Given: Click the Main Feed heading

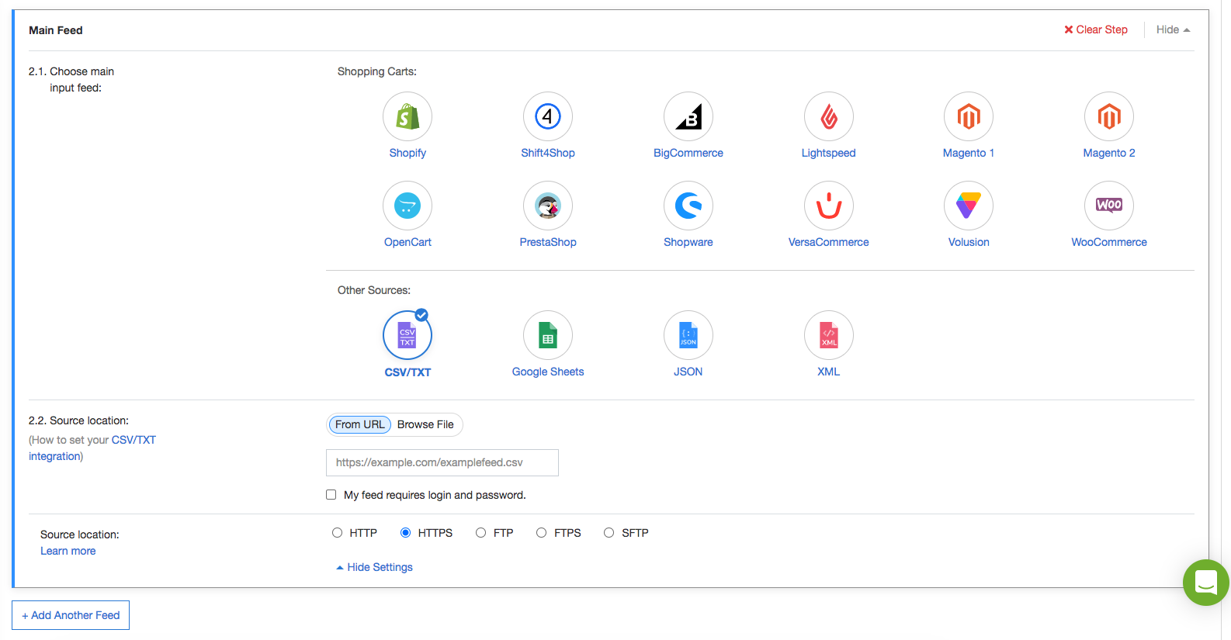Looking at the screenshot, I should click(x=56, y=30).
